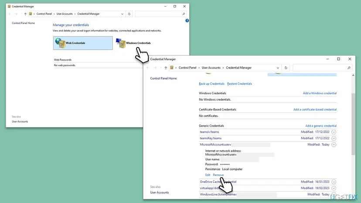Image resolution: width=361 pixels, height=203 pixels.
Task: Minimize the back Credential Manager window
Action: (x=165, y=7)
